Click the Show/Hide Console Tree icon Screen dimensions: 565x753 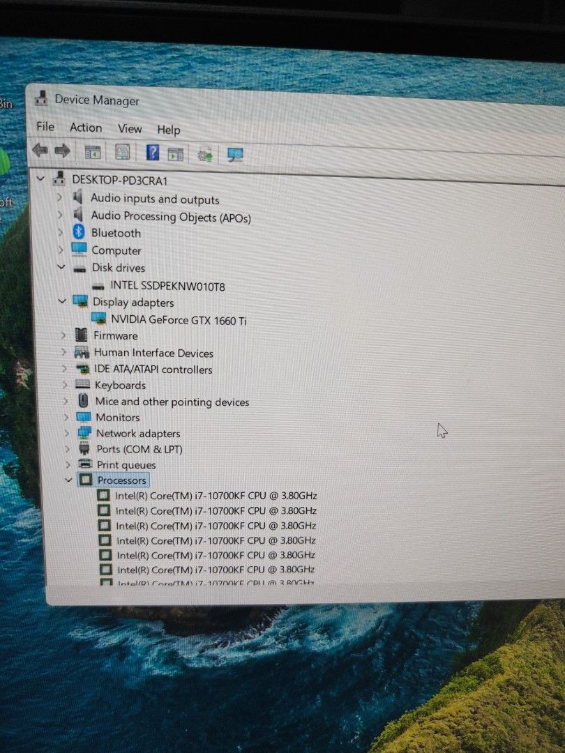[x=91, y=151]
